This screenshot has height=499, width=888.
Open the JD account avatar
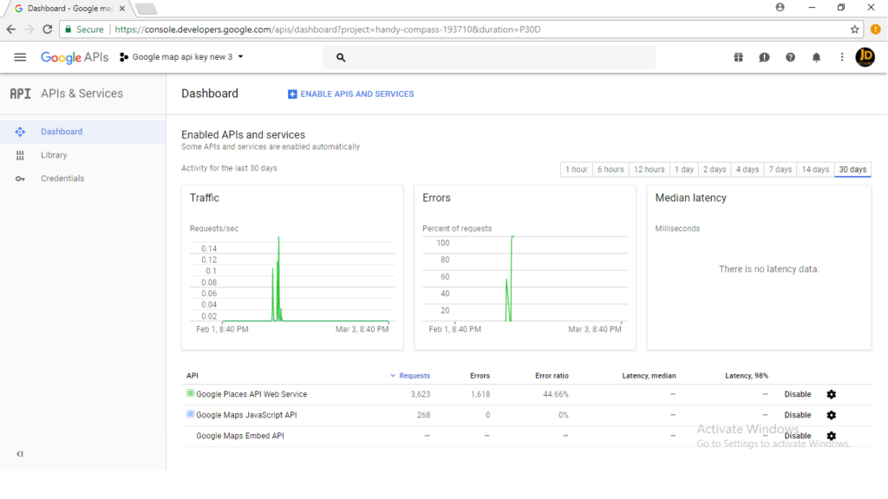[865, 57]
